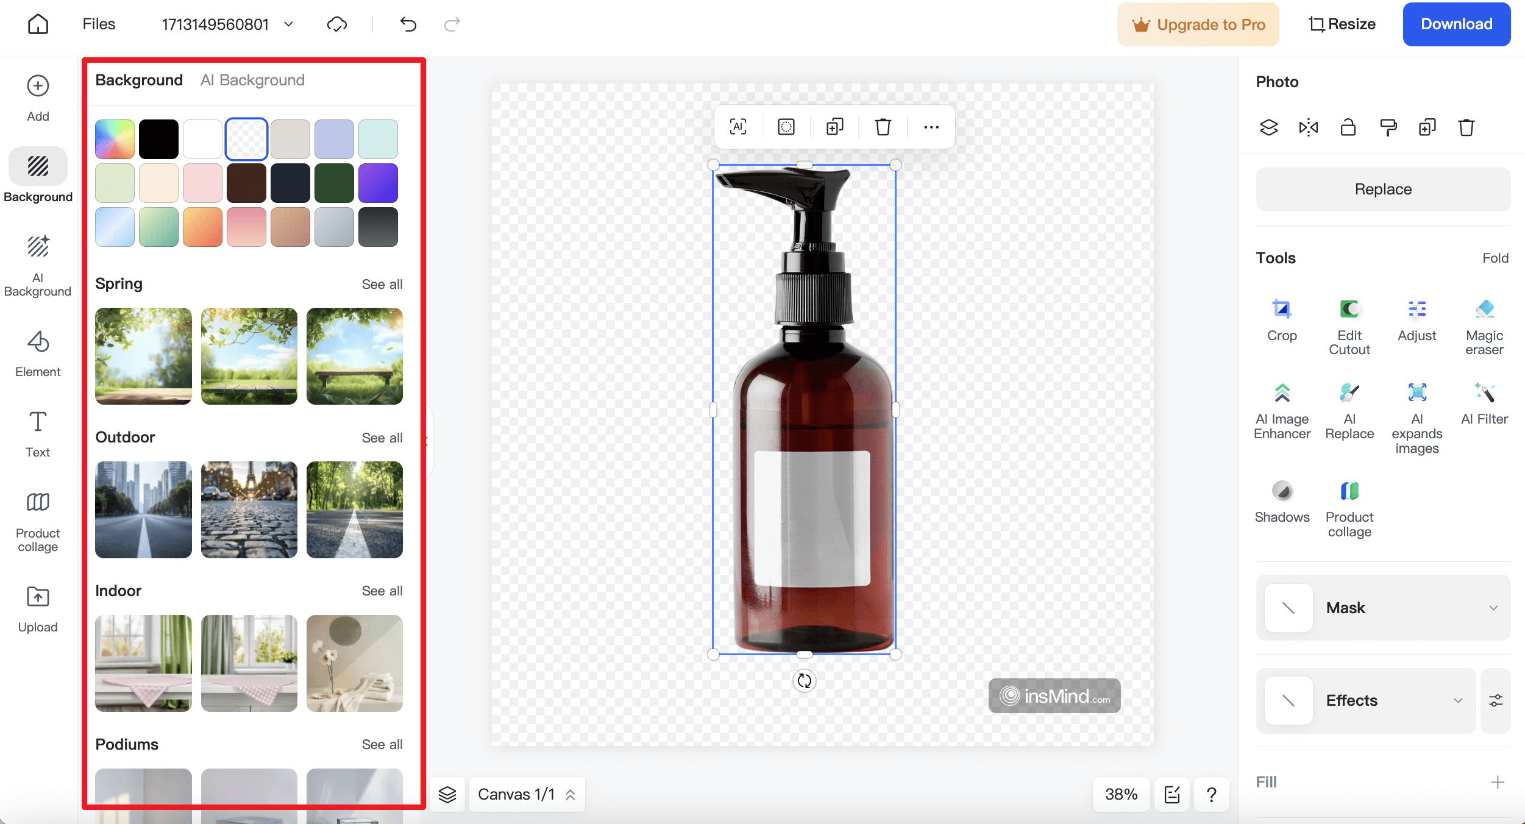See all Spring backgrounds
Image resolution: width=1525 pixels, height=824 pixels.
click(x=382, y=285)
